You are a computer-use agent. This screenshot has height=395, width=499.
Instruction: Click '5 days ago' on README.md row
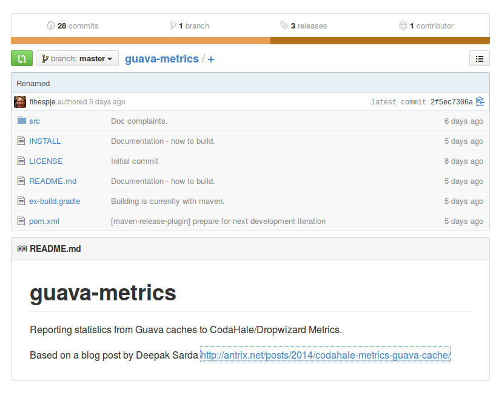point(464,181)
